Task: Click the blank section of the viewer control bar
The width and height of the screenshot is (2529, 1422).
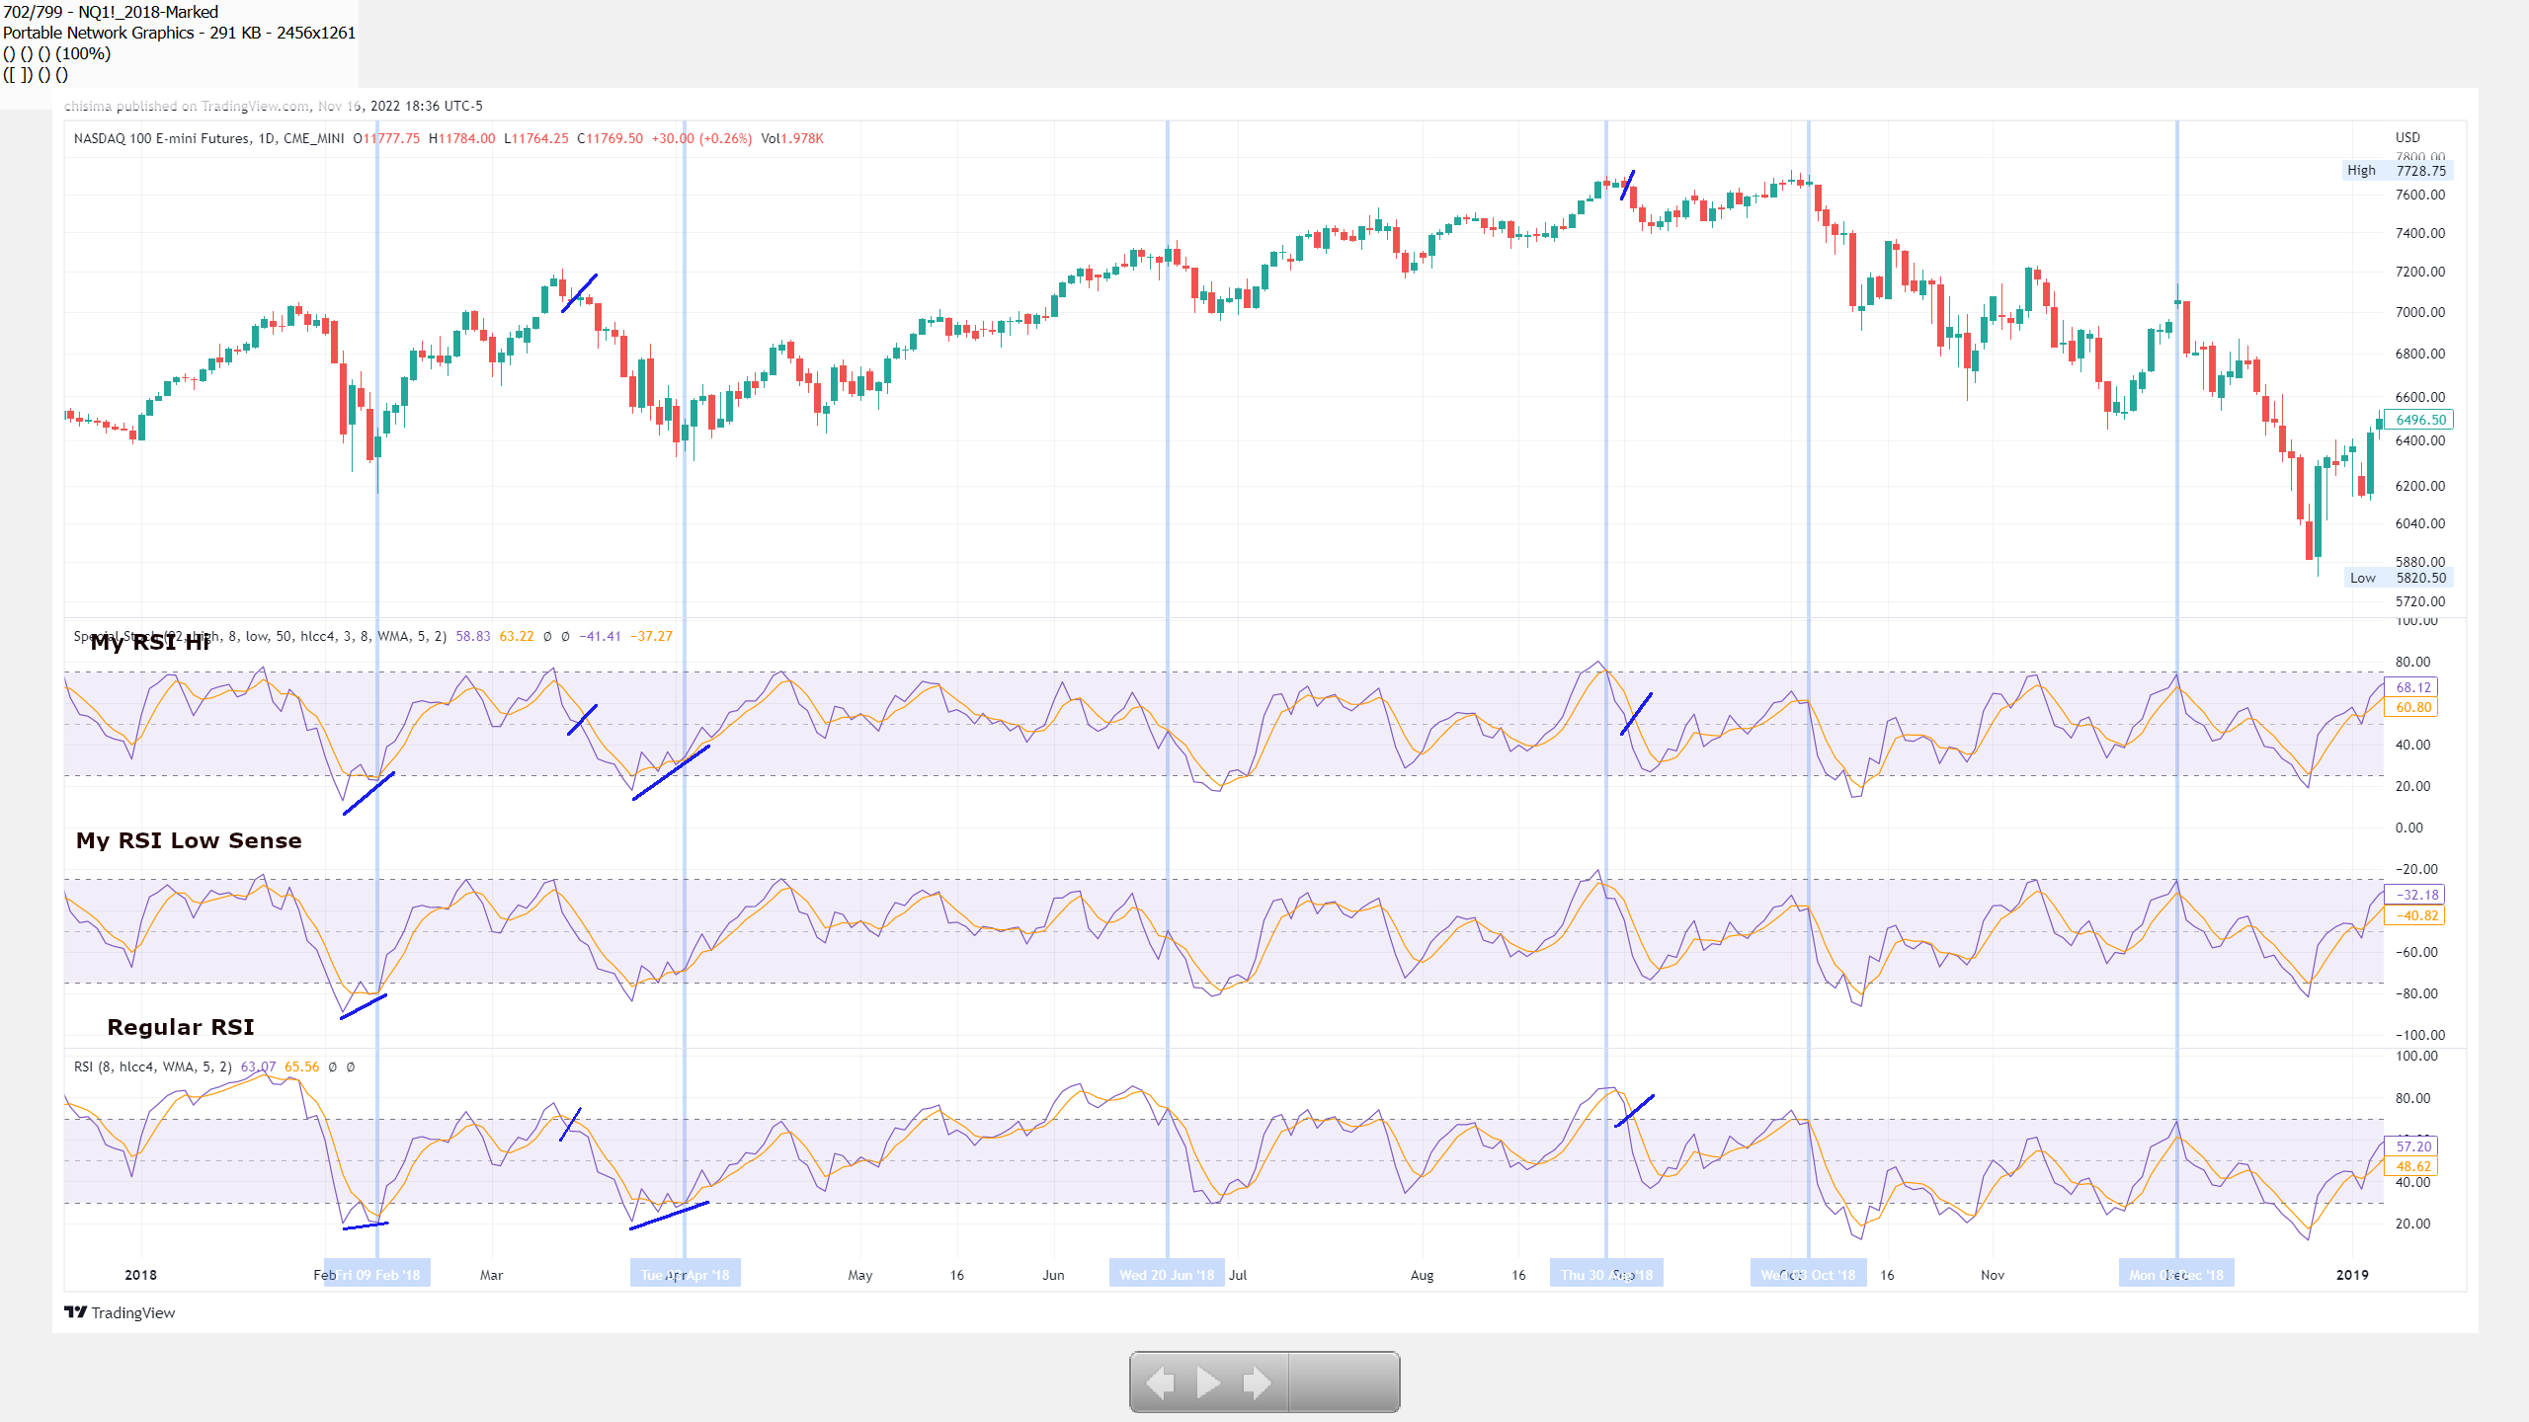Action: point(1344,1382)
